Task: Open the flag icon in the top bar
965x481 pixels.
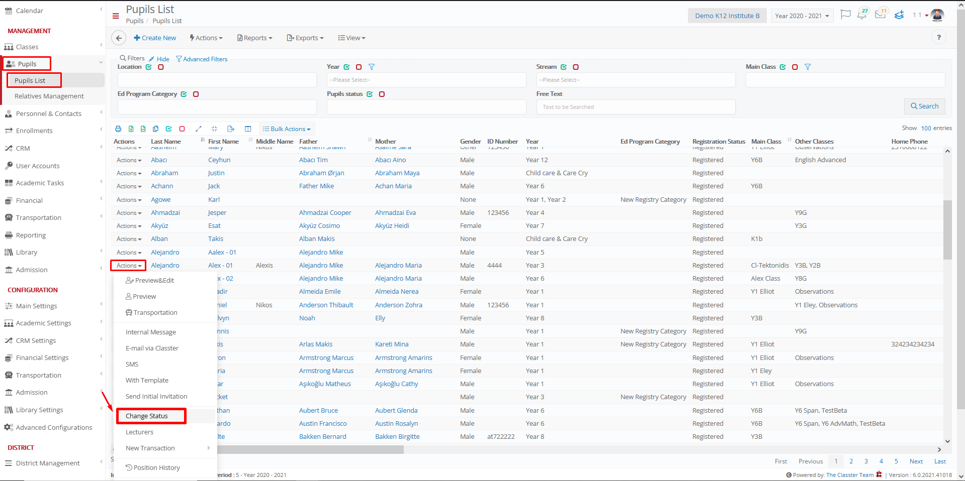Action: click(x=846, y=15)
